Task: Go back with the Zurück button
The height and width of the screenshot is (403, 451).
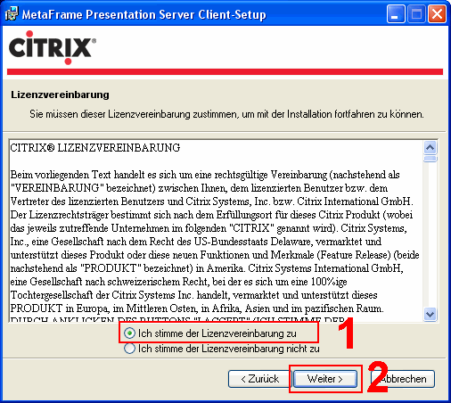Action: coord(258,379)
